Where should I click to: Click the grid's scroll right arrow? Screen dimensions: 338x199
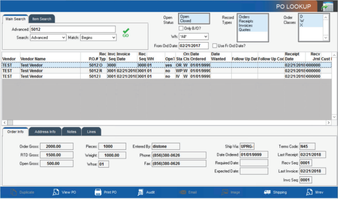pyautogui.click(x=328, y=123)
